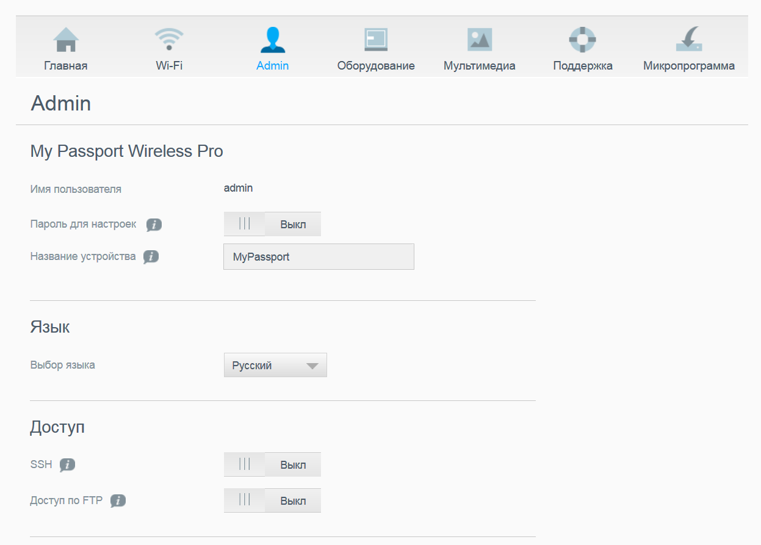Enable the SSH switch
The height and width of the screenshot is (545, 761).
click(272, 464)
